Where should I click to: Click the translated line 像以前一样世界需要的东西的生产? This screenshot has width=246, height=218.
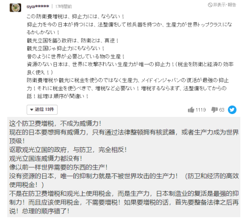(58, 167)
